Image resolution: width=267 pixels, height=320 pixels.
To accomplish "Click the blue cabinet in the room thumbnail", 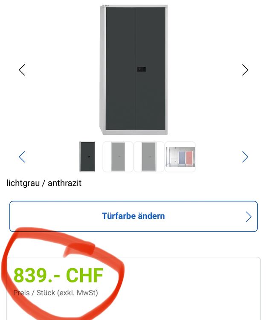I will click(182, 158).
